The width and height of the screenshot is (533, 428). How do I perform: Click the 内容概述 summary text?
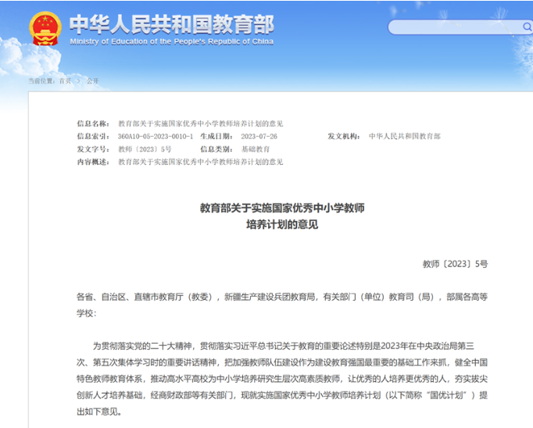[x=200, y=162]
